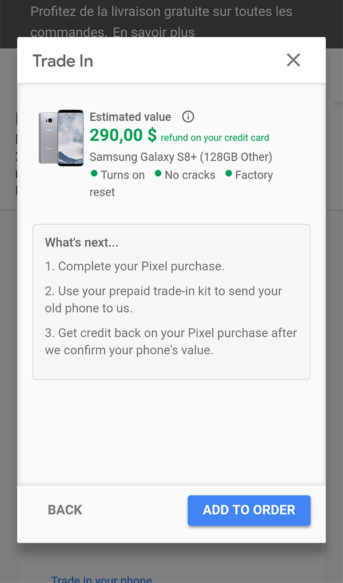Image resolution: width=343 pixels, height=583 pixels.
Task: Click step 3 about getting credit back
Action: point(170,341)
